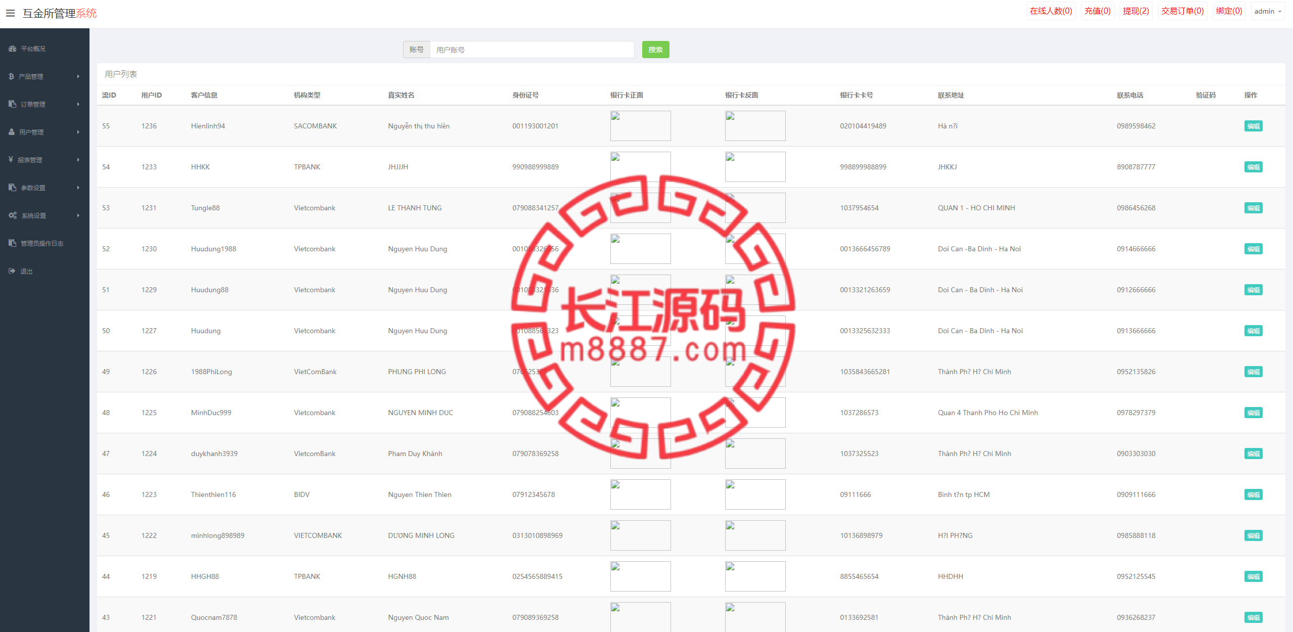Viewport: 1293px width, 632px height.
Task: Click the 系统设置 gears icon
Action: pyautogui.click(x=13, y=215)
